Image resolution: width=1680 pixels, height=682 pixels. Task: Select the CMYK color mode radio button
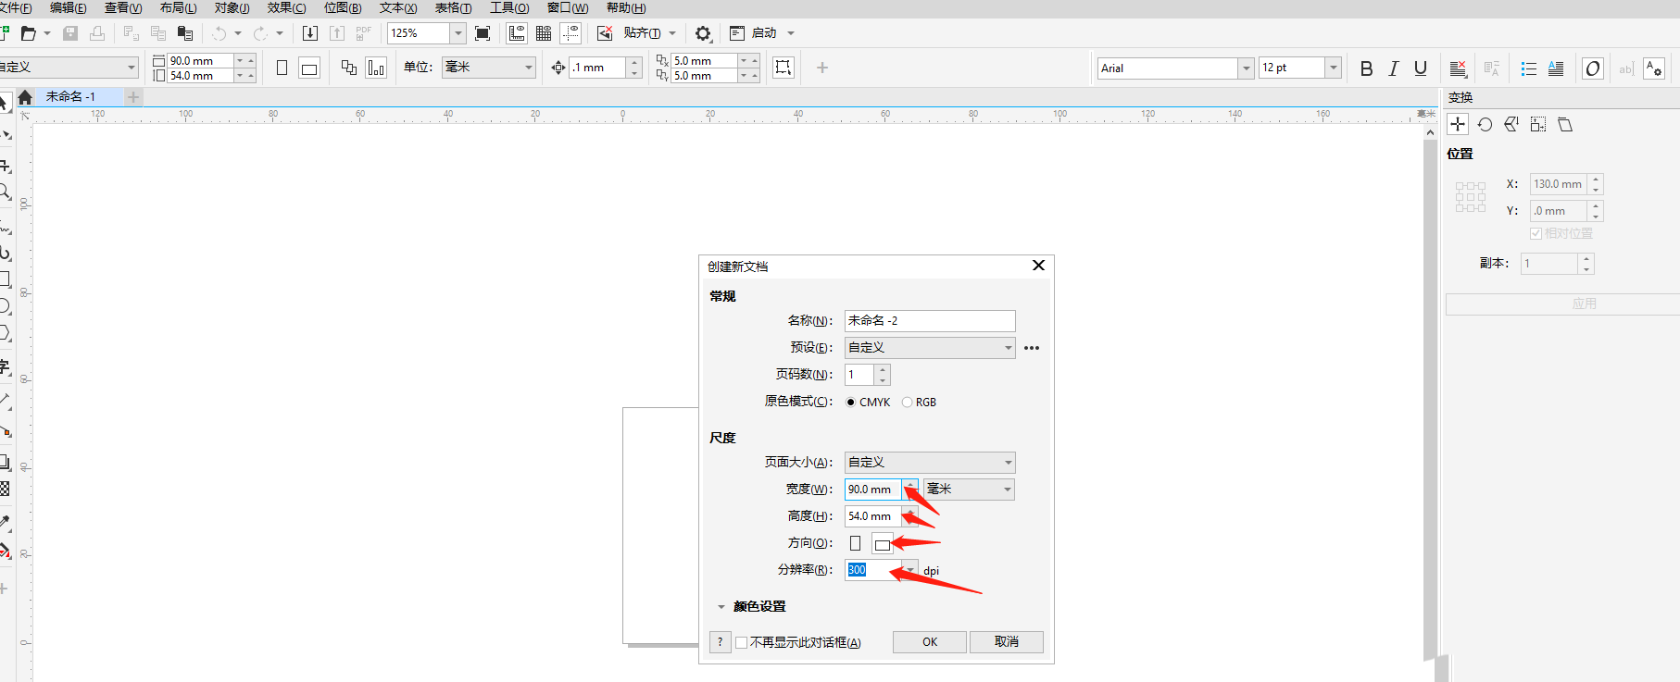click(851, 403)
